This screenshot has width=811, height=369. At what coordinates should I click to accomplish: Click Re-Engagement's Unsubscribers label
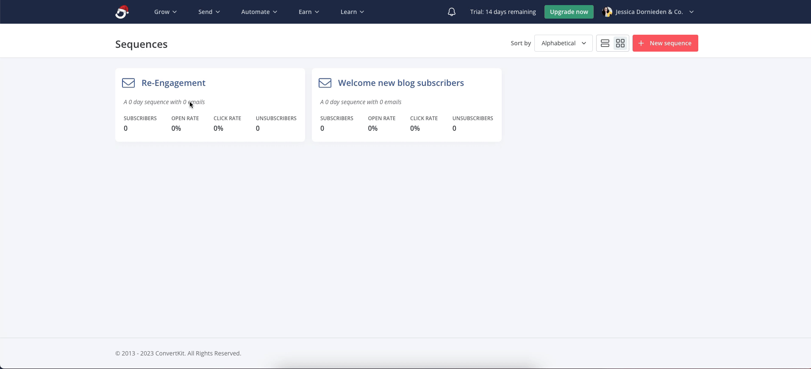point(276,118)
